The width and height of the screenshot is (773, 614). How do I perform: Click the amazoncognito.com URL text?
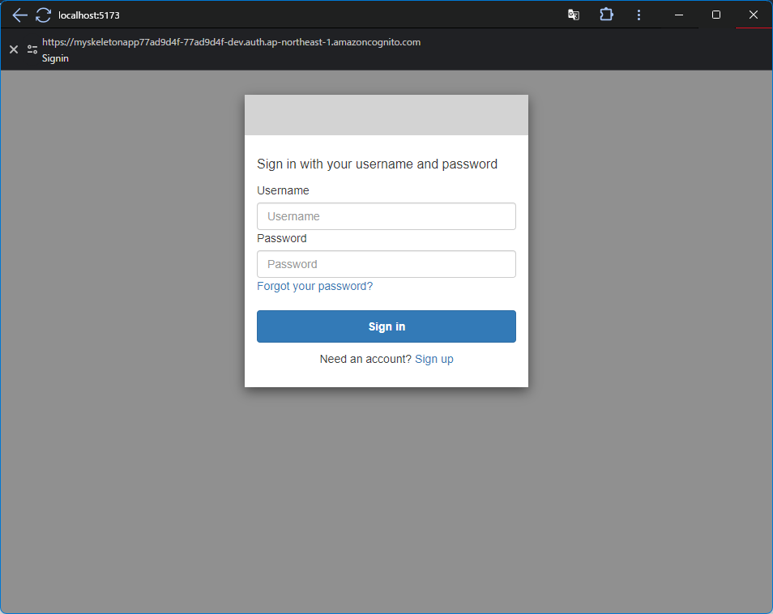pyautogui.click(x=231, y=42)
